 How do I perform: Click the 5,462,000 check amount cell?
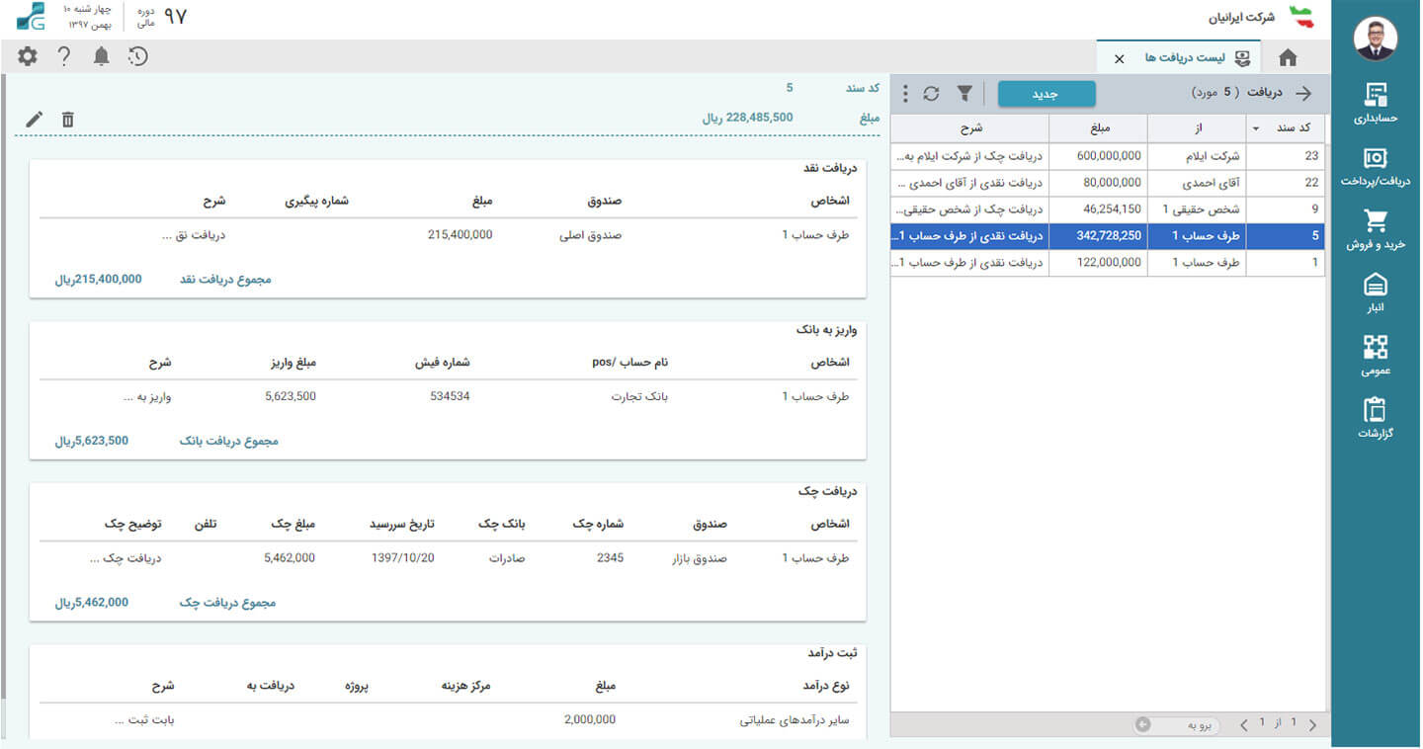290,558
